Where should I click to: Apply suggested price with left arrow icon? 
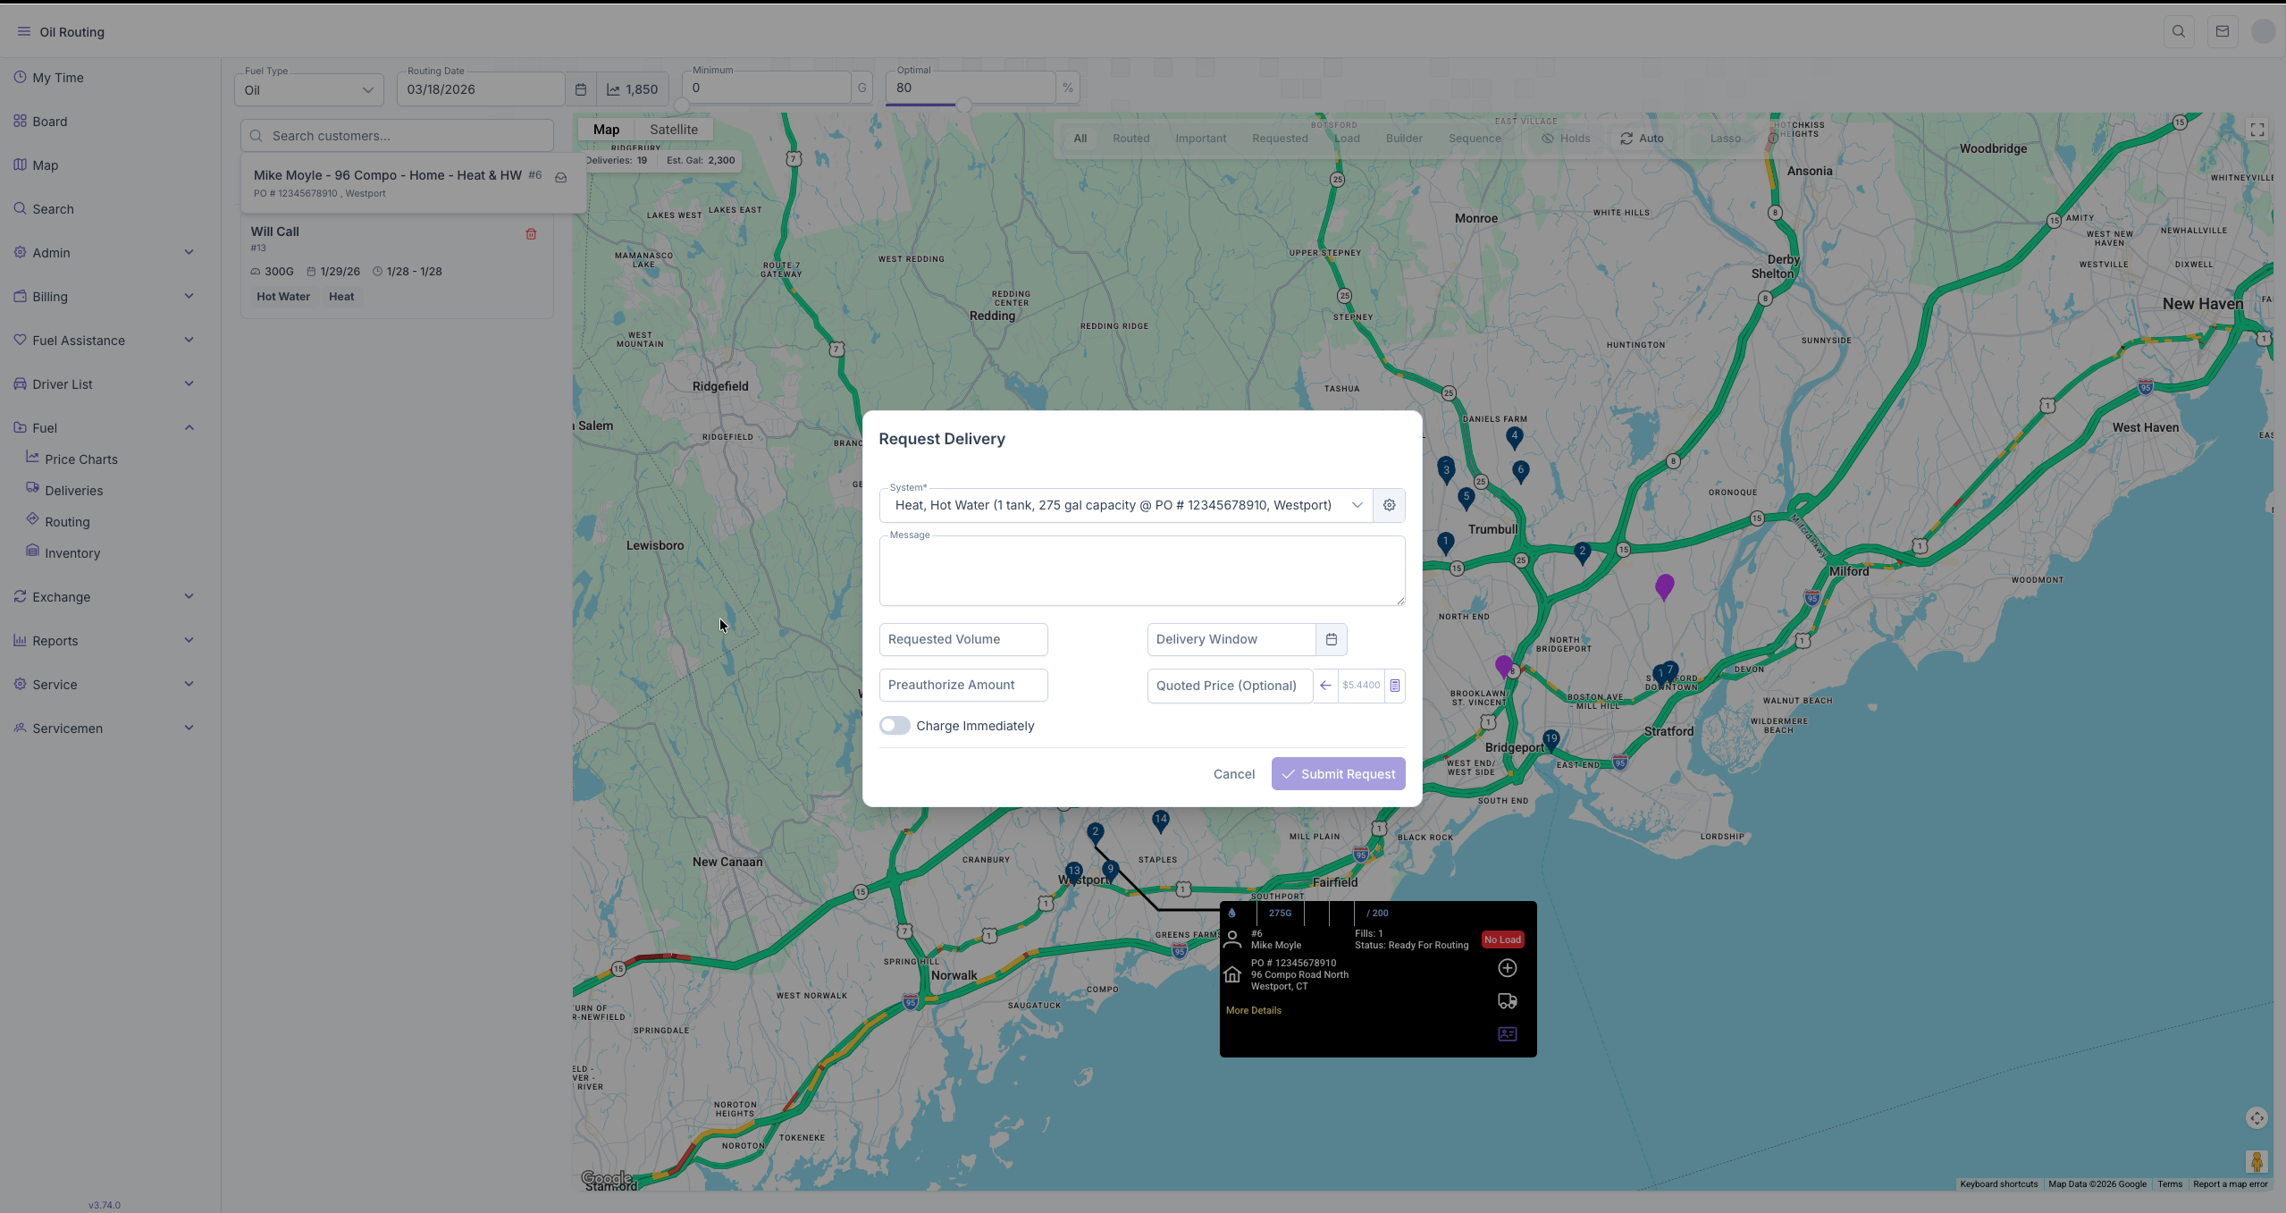coord(1325,686)
